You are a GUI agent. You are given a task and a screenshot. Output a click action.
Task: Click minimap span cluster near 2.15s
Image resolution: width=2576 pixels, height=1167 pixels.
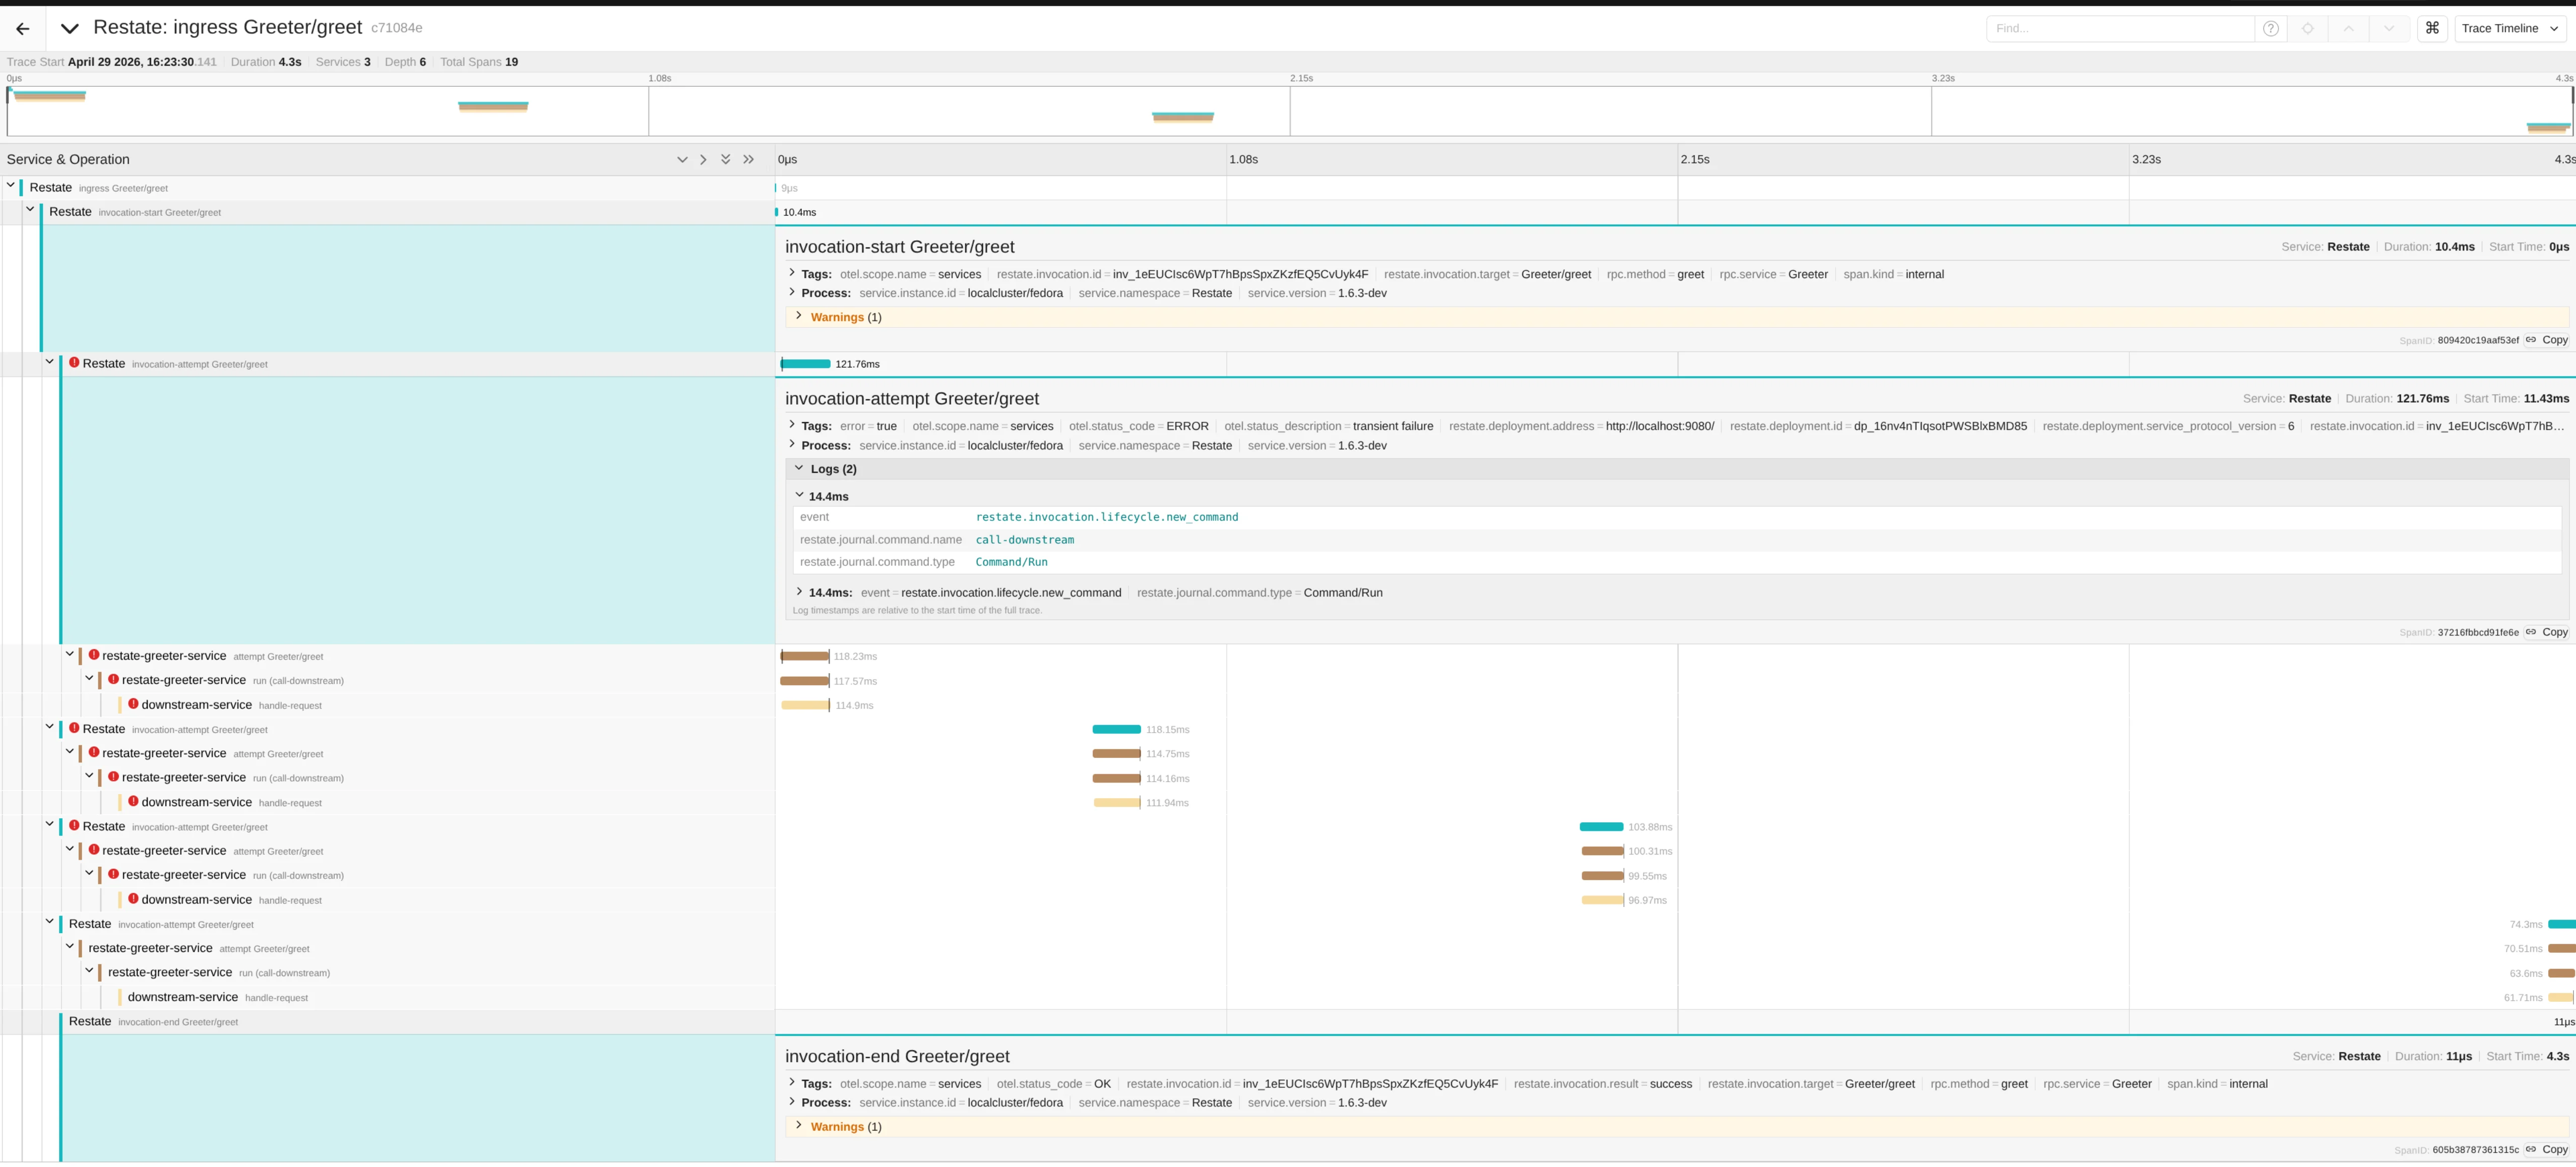[1183, 117]
